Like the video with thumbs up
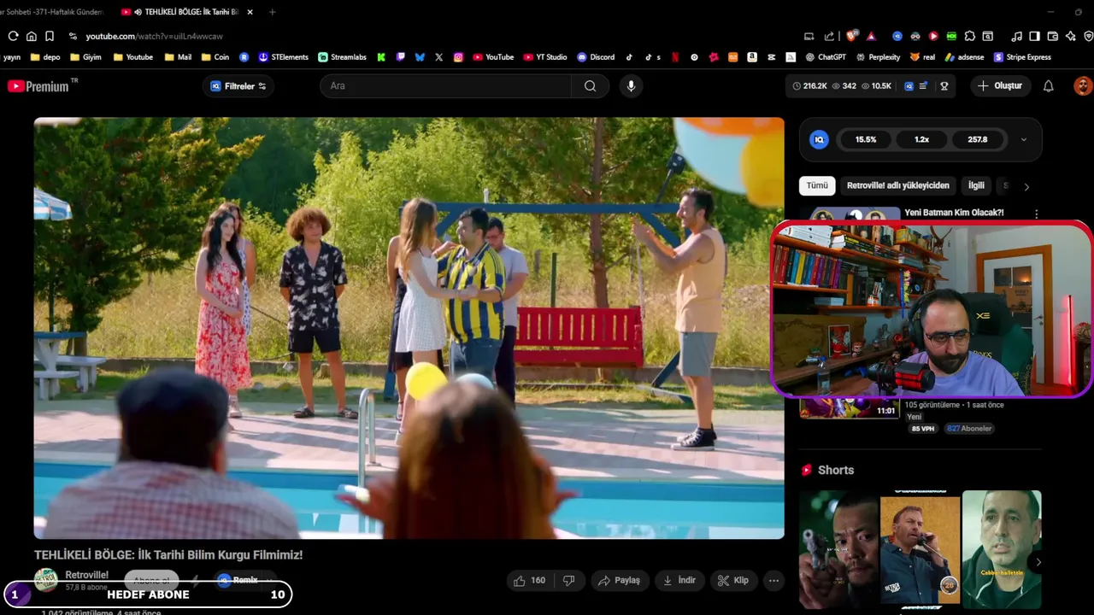Viewport: 1094px width, 615px height. point(530,580)
